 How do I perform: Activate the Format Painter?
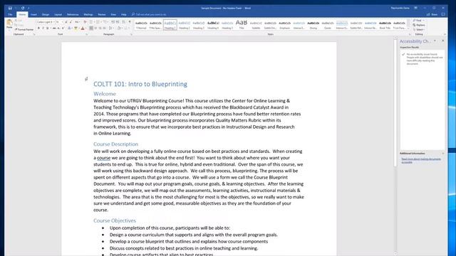[24, 29]
